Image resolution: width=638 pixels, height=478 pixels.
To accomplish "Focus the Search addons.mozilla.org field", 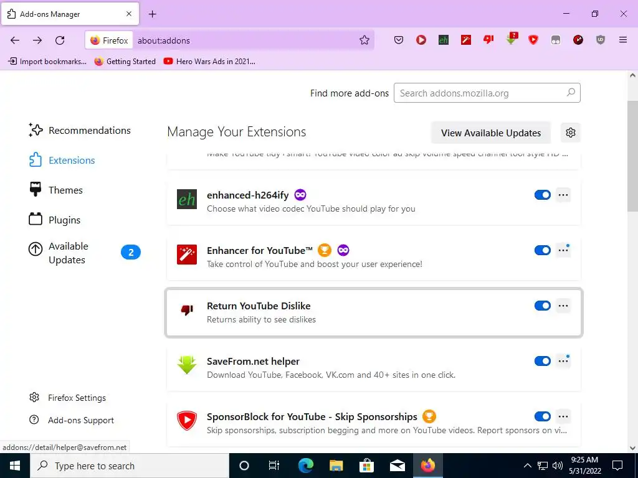I will pyautogui.click(x=487, y=93).
